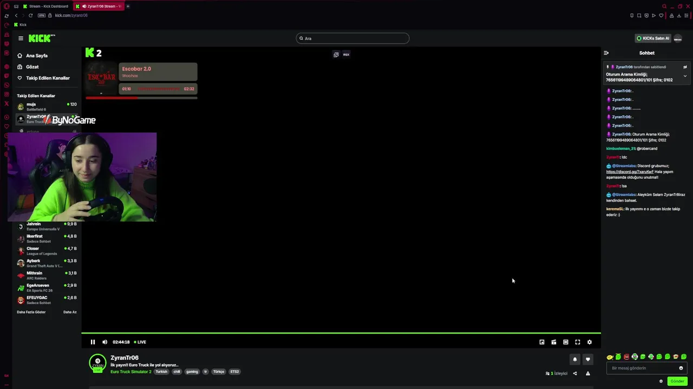Viewport: 693px width, 389px height.
Task: Open EgeArseven channel in sidebar
Action: [47, 288]
